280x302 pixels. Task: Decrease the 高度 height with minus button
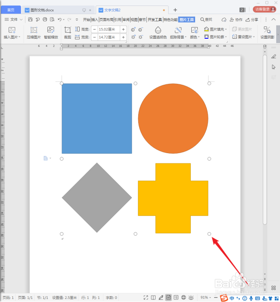[94, 29]
